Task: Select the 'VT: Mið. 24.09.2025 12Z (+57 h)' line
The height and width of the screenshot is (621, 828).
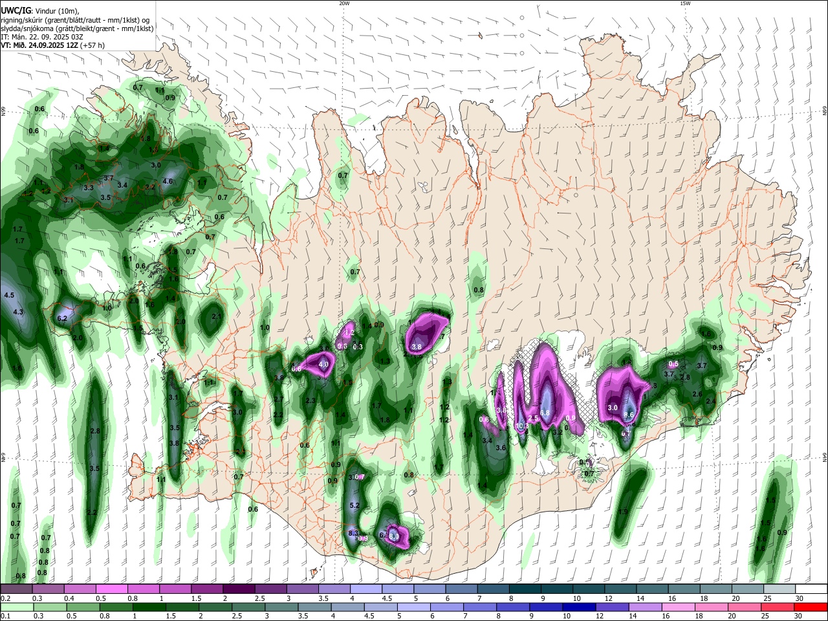Action: point(52,45)
